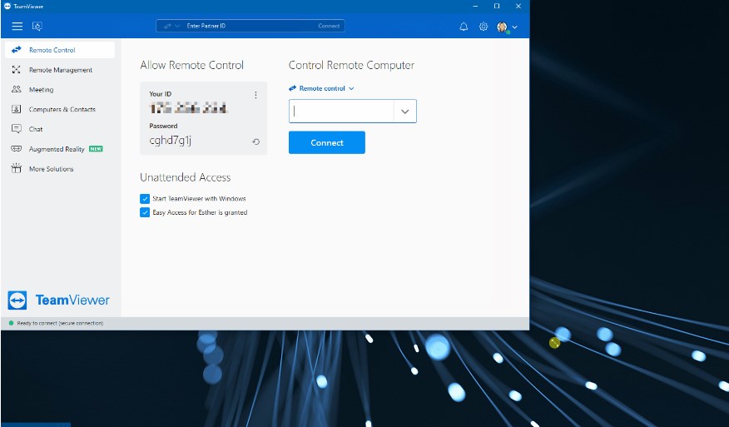Open the three-dot menu on Your ID card
Image resolution: width=729 pixels, height=427 pixels.
[255, 95]
